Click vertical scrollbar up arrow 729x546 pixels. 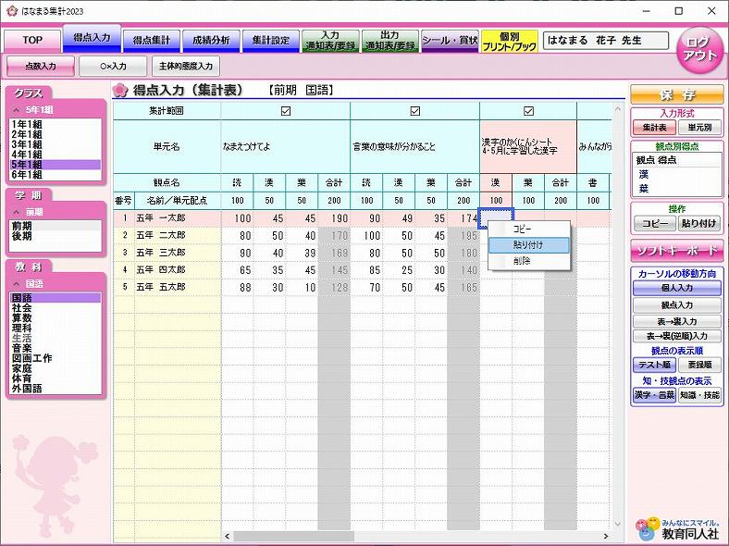pyautogui.click(x=618, y=109)
